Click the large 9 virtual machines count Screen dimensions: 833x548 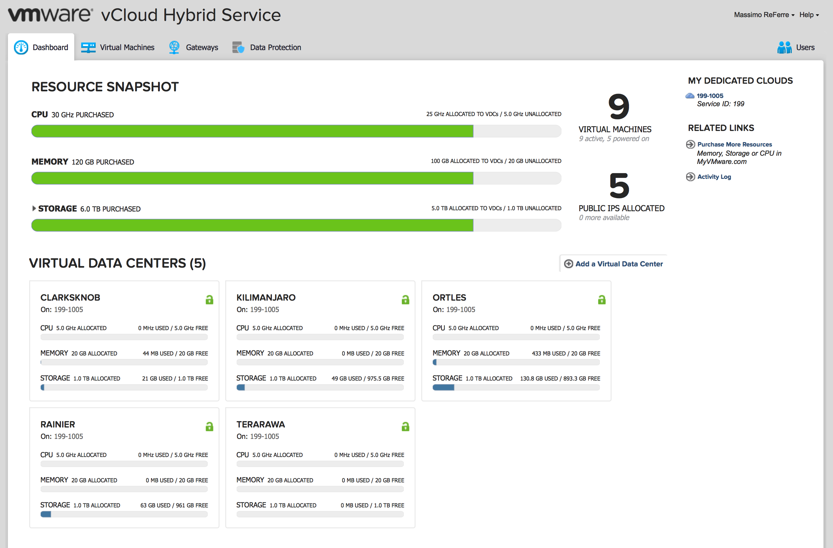pyautogui.click(x=619, y=106)
